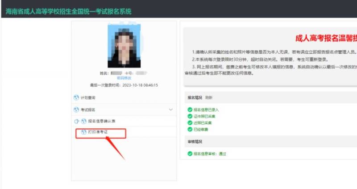Click green check icon for 证件照已采集
Viewport: 357px width, 189px height.
click(190, 116)
